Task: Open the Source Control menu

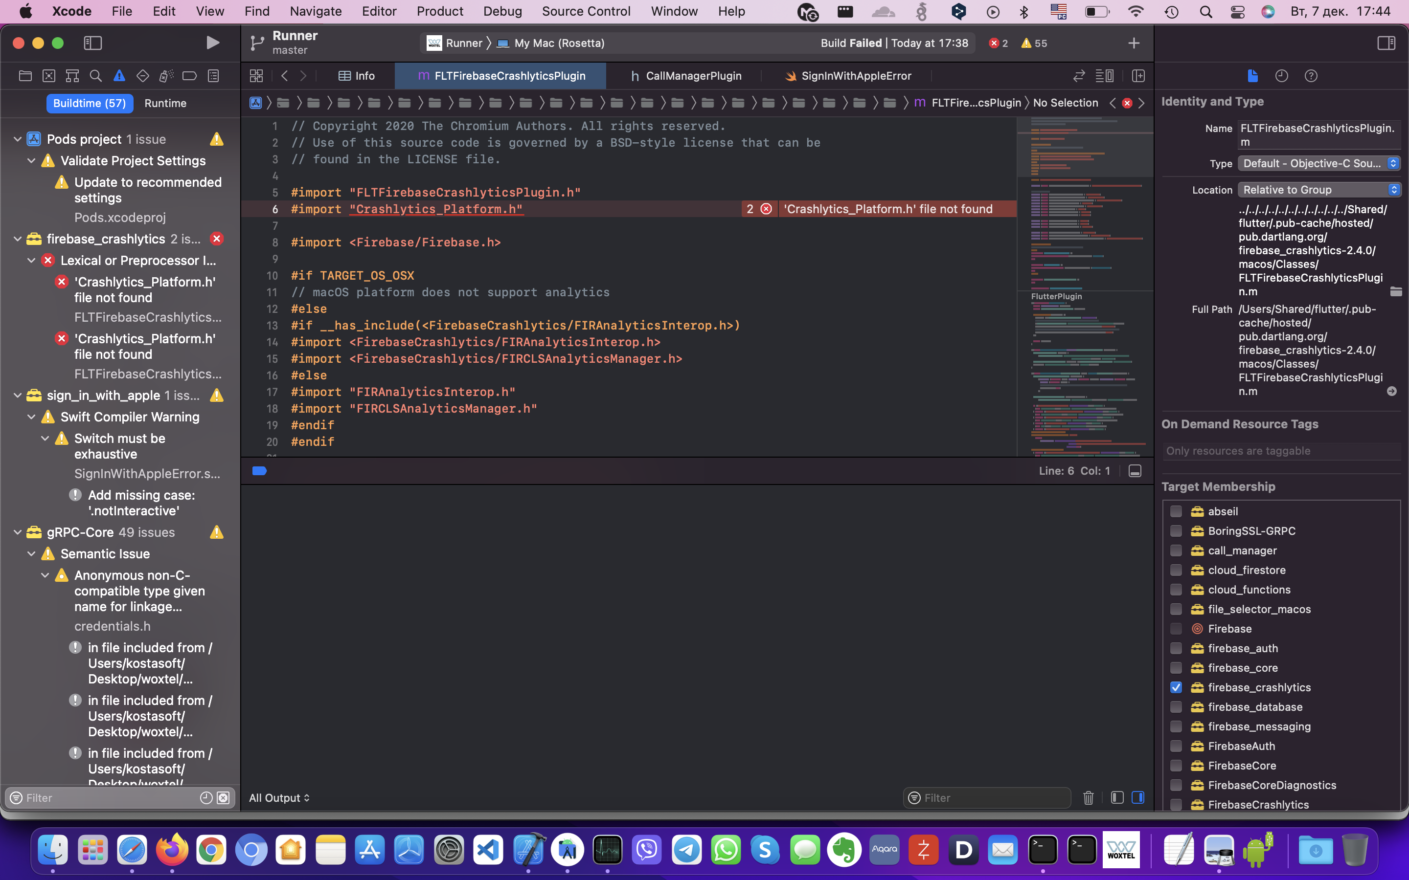Action: tap(586, 11)
